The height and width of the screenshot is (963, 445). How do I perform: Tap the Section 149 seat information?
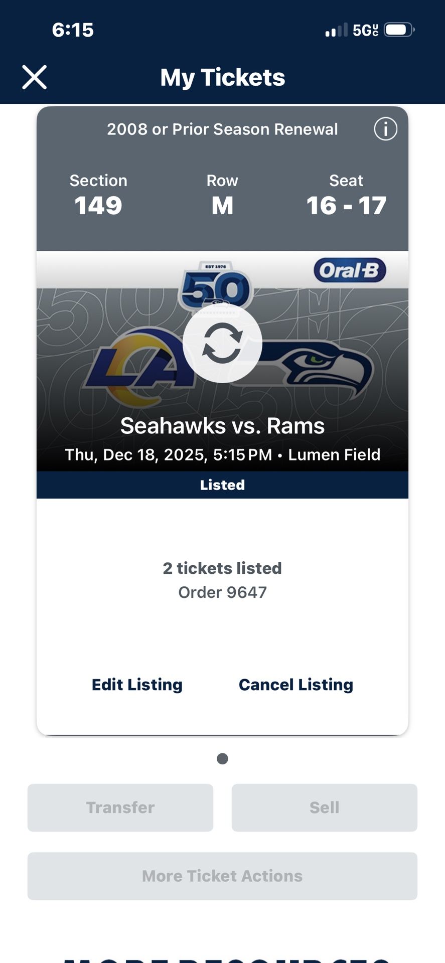click(x=98, y=196)
